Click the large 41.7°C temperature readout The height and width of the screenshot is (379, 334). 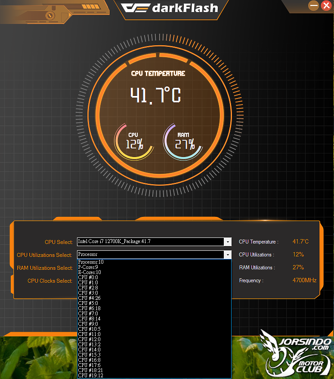pos(155,95)
